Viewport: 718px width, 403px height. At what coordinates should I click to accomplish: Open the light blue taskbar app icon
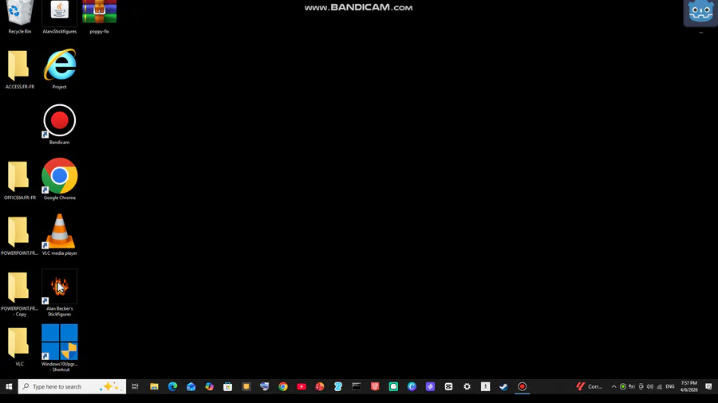[x=338, y=386]
